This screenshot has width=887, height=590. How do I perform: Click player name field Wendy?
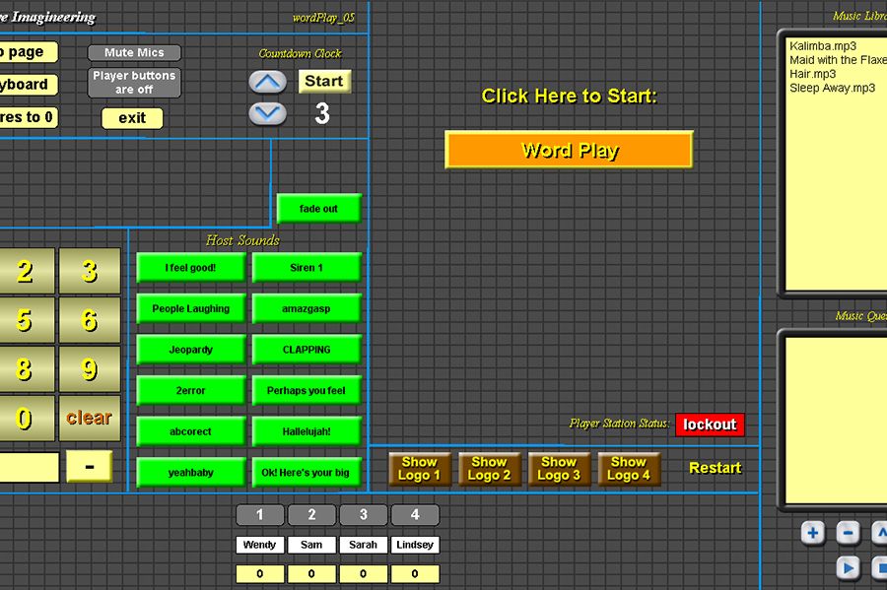tap(259, 545)
